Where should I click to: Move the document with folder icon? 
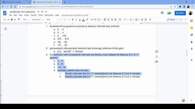[x=42, y=12]
